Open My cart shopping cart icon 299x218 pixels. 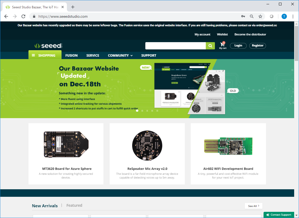(x=223, y=46)
